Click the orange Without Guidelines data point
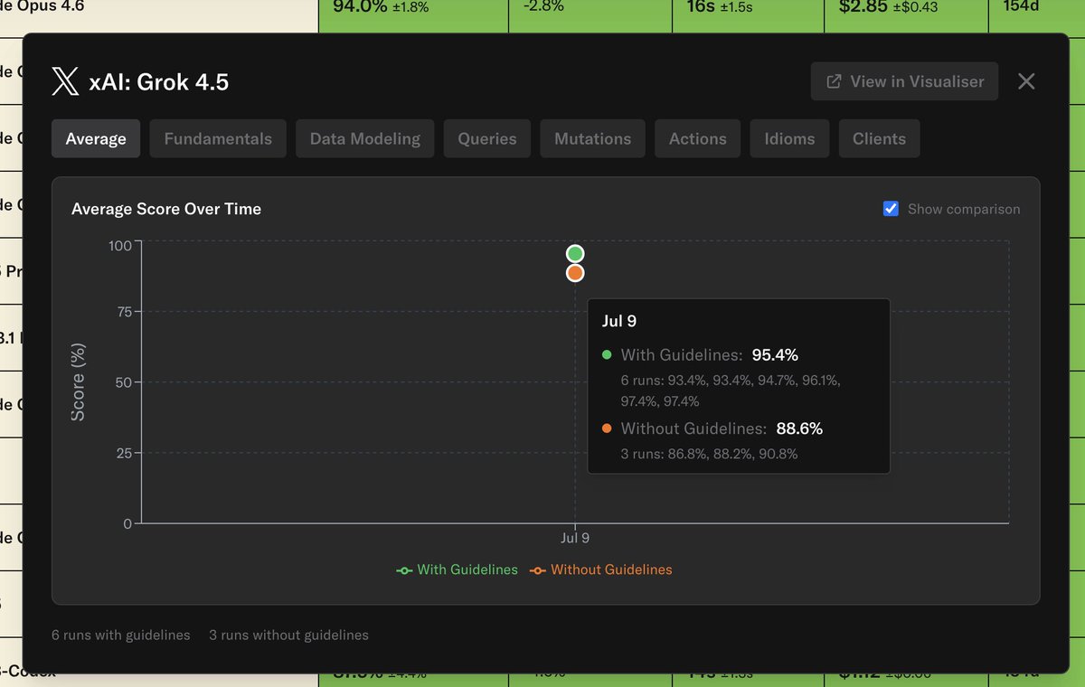Image resolution: width=1085 pixels, height=687 pixels. click(575, 273)
